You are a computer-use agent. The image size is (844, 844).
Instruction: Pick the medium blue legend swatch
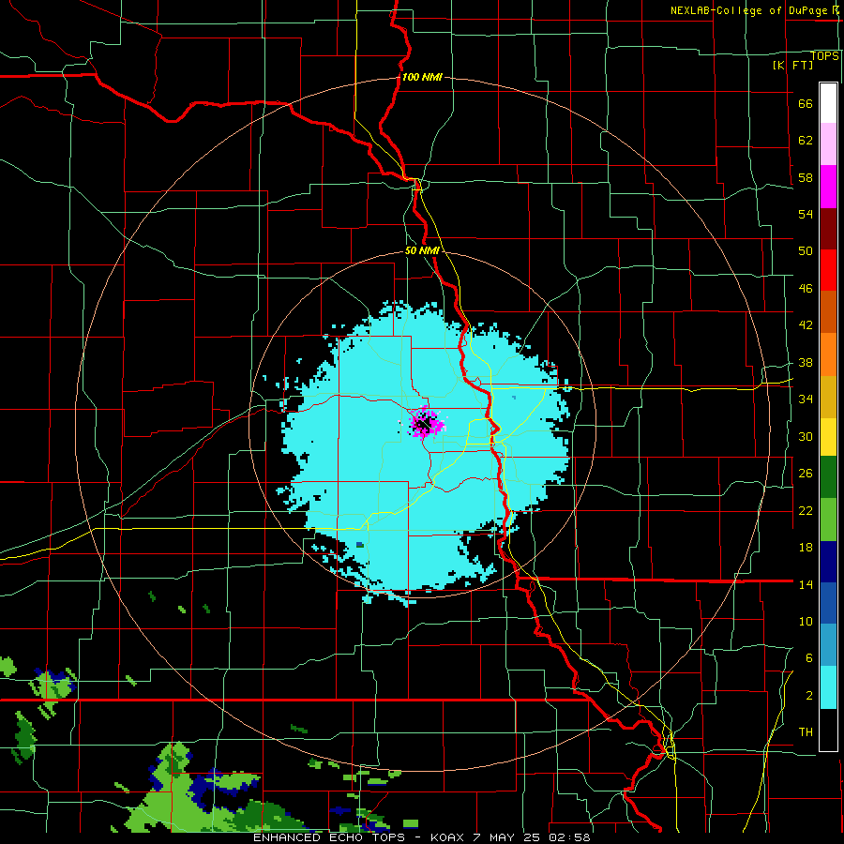828,603
